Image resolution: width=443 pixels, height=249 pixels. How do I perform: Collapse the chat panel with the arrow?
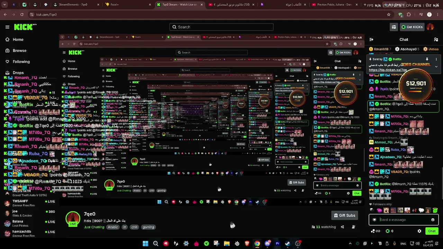371,39
